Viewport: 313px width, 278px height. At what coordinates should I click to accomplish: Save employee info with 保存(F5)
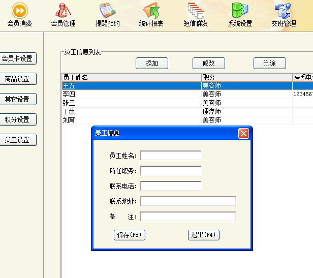coord(130,235)
